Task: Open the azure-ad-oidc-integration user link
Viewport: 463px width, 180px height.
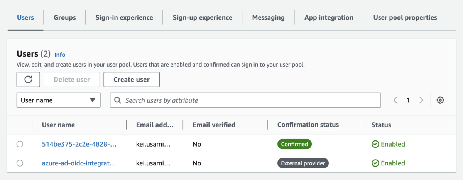Action: [79, 163]
